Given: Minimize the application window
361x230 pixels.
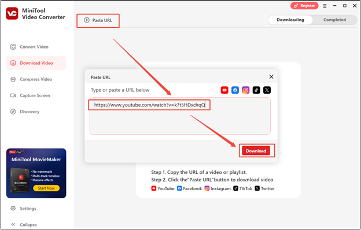Looking at the screenshot, I should pyautogui.click(x=335, y=6).
